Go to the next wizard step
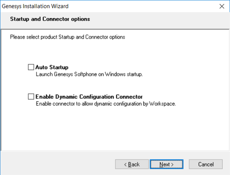 pyautogui.click(x=167, y=164)
